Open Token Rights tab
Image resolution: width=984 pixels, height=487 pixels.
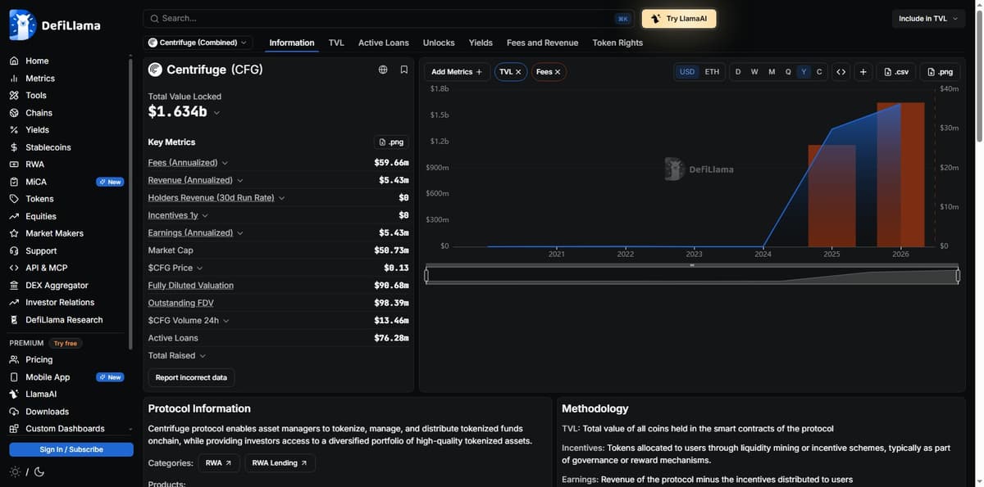click(x=617, y=43)
